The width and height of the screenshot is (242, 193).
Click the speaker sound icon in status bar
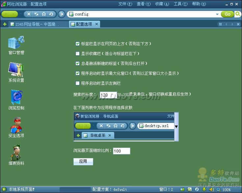(x=211, y=189)
